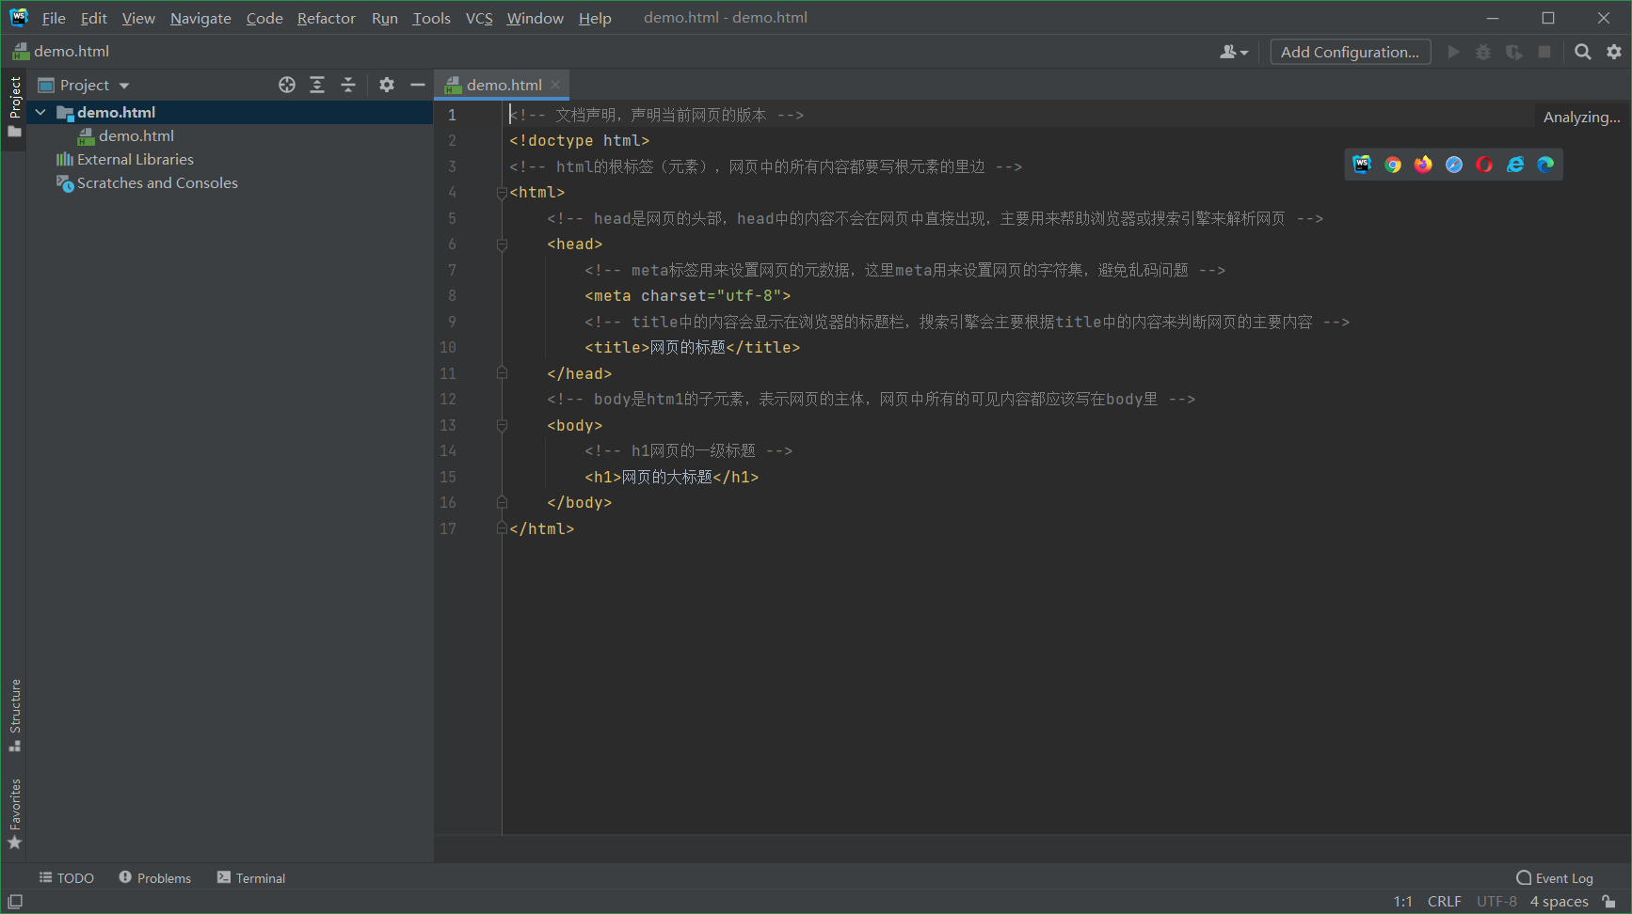1632x914 pixels.
Task: Click the CRLF line separator widget
Action: [x=1444, y=901]
